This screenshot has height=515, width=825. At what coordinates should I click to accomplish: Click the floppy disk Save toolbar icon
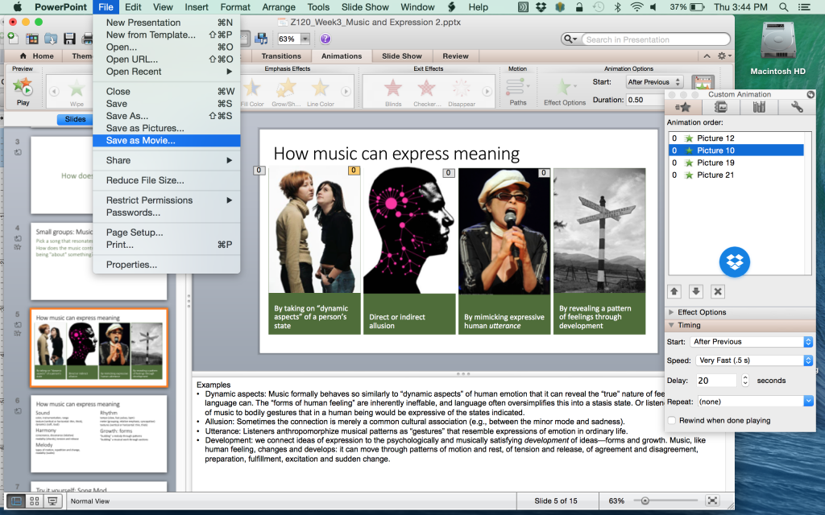(69, 39)
